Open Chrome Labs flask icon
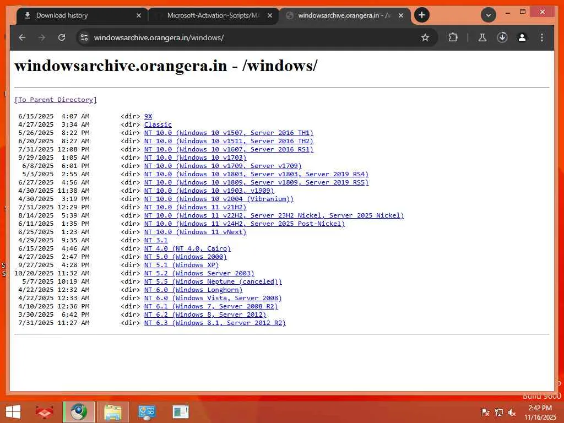This screenshot has height=423, width=564. (482, 37)
